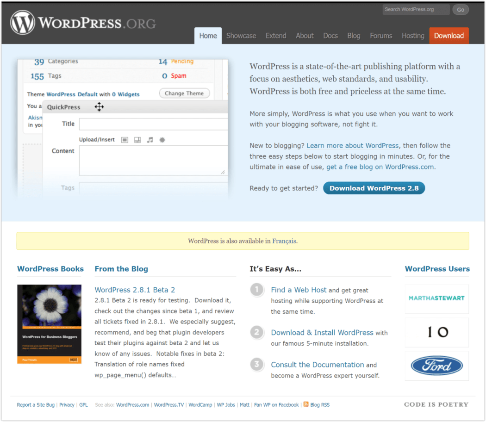Follow the Find a Web Host link
This screenshot has height=422, width=486.
(x=299, y=290)
